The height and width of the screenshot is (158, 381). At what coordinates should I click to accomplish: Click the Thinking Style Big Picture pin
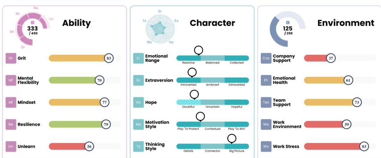(x=232, y=139)
